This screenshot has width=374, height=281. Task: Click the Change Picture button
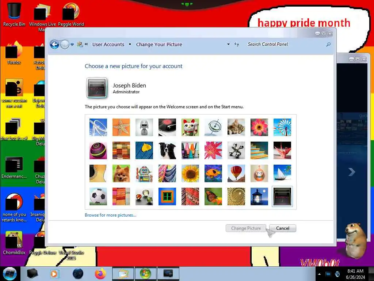pos(246,228)
